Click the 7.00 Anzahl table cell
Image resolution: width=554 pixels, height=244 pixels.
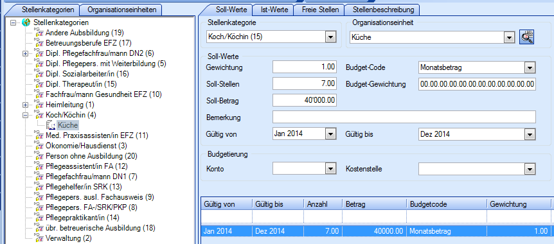pos(323,231)
